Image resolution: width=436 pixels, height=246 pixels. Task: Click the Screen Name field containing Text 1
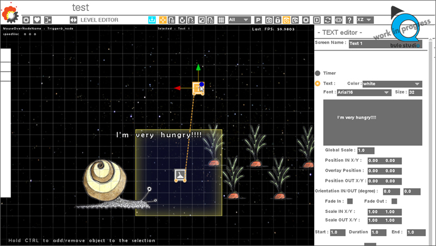pos(385,43)
